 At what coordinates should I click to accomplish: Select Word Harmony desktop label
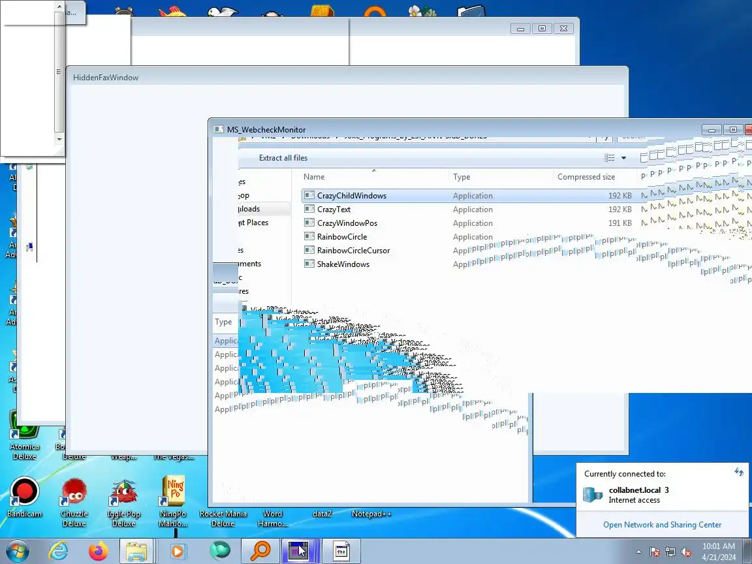tap(272, 518)
